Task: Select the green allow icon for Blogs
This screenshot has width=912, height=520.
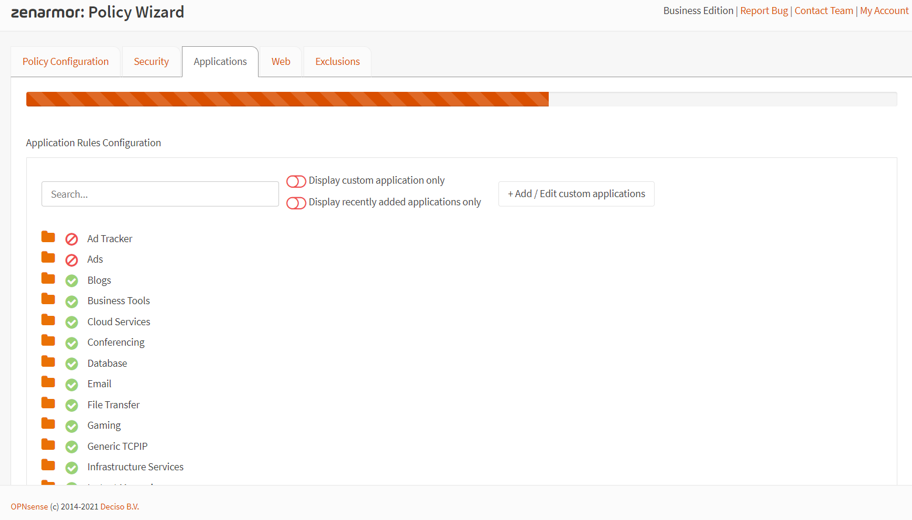Action: 71,280
